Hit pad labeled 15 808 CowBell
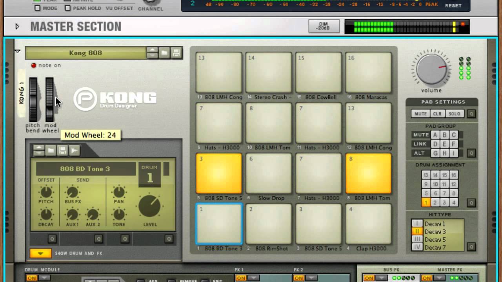 pyautogui.click(x=318, y=73)
